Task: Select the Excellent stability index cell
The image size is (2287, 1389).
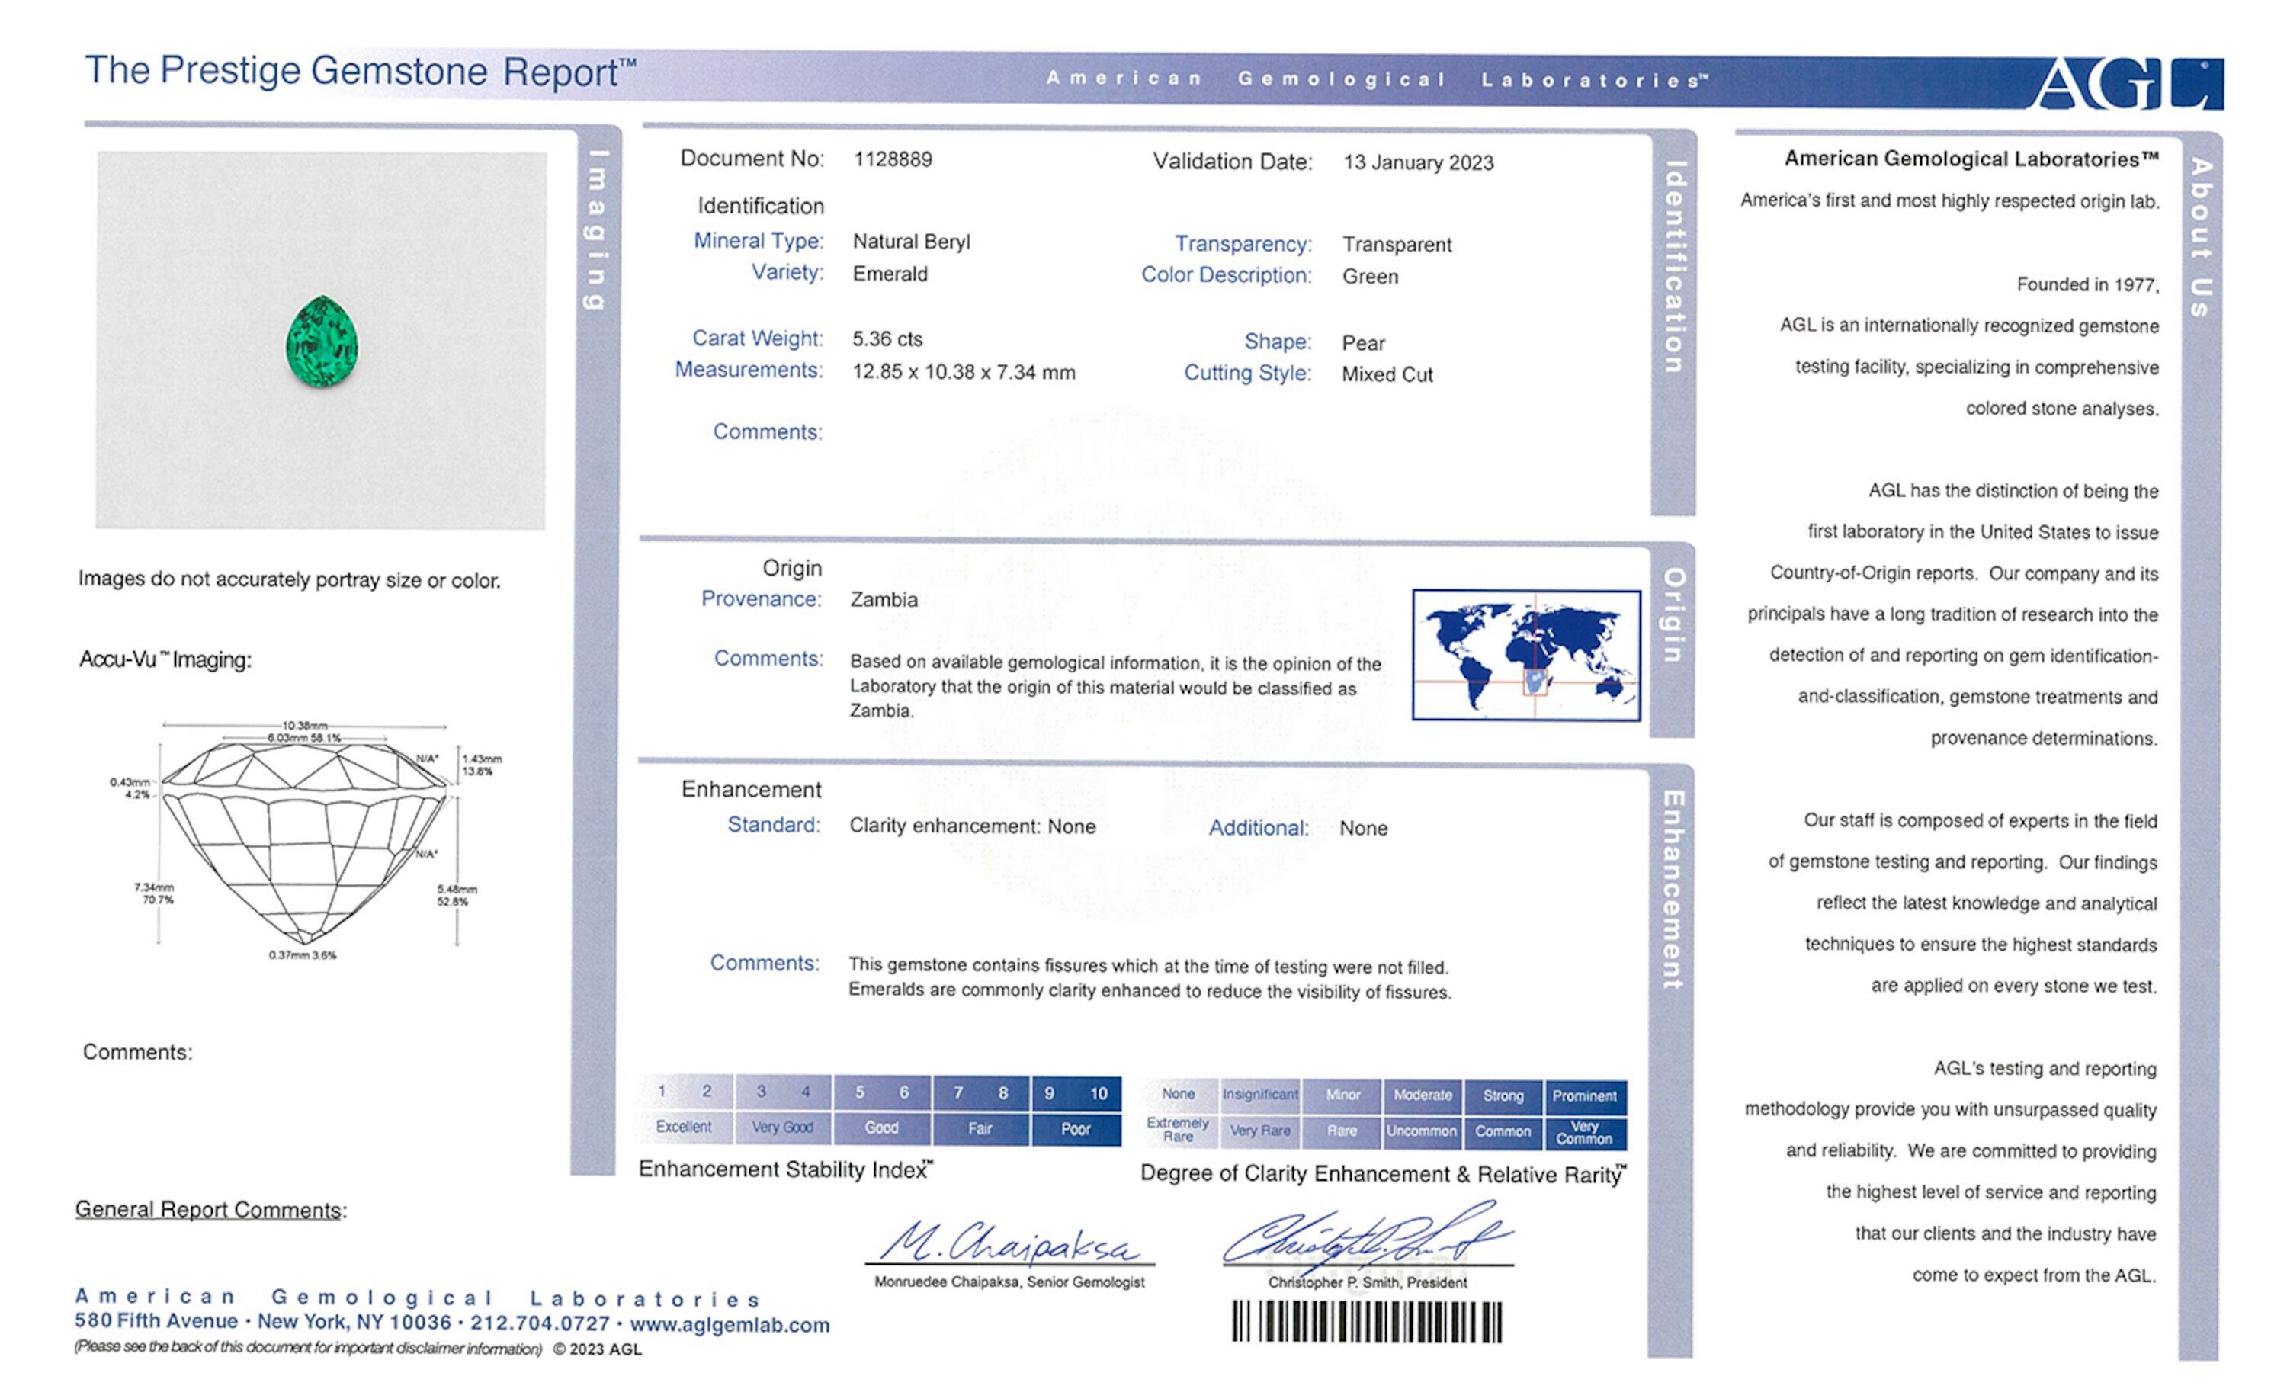Action: click(x=684, y=1128)
